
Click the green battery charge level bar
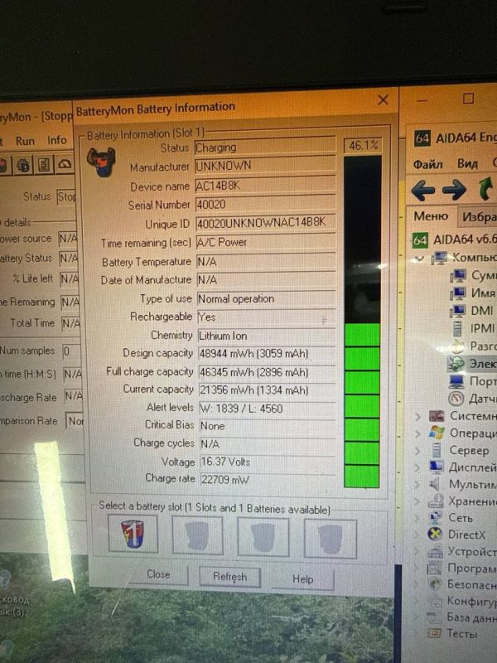(x=362, y=405)
